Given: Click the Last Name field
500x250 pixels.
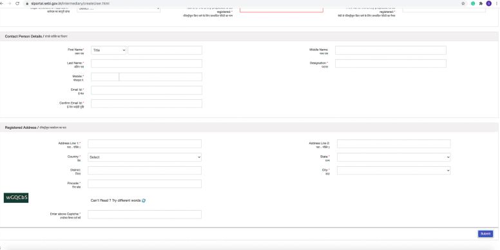Looking at the screenshot, I should 146,63.
